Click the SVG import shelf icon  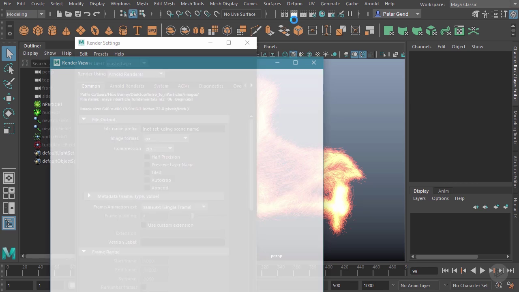152,31
